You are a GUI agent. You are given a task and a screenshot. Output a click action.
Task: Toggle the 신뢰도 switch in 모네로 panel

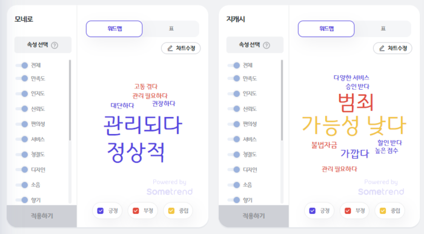pyautogui.click(x=22, y=109)
